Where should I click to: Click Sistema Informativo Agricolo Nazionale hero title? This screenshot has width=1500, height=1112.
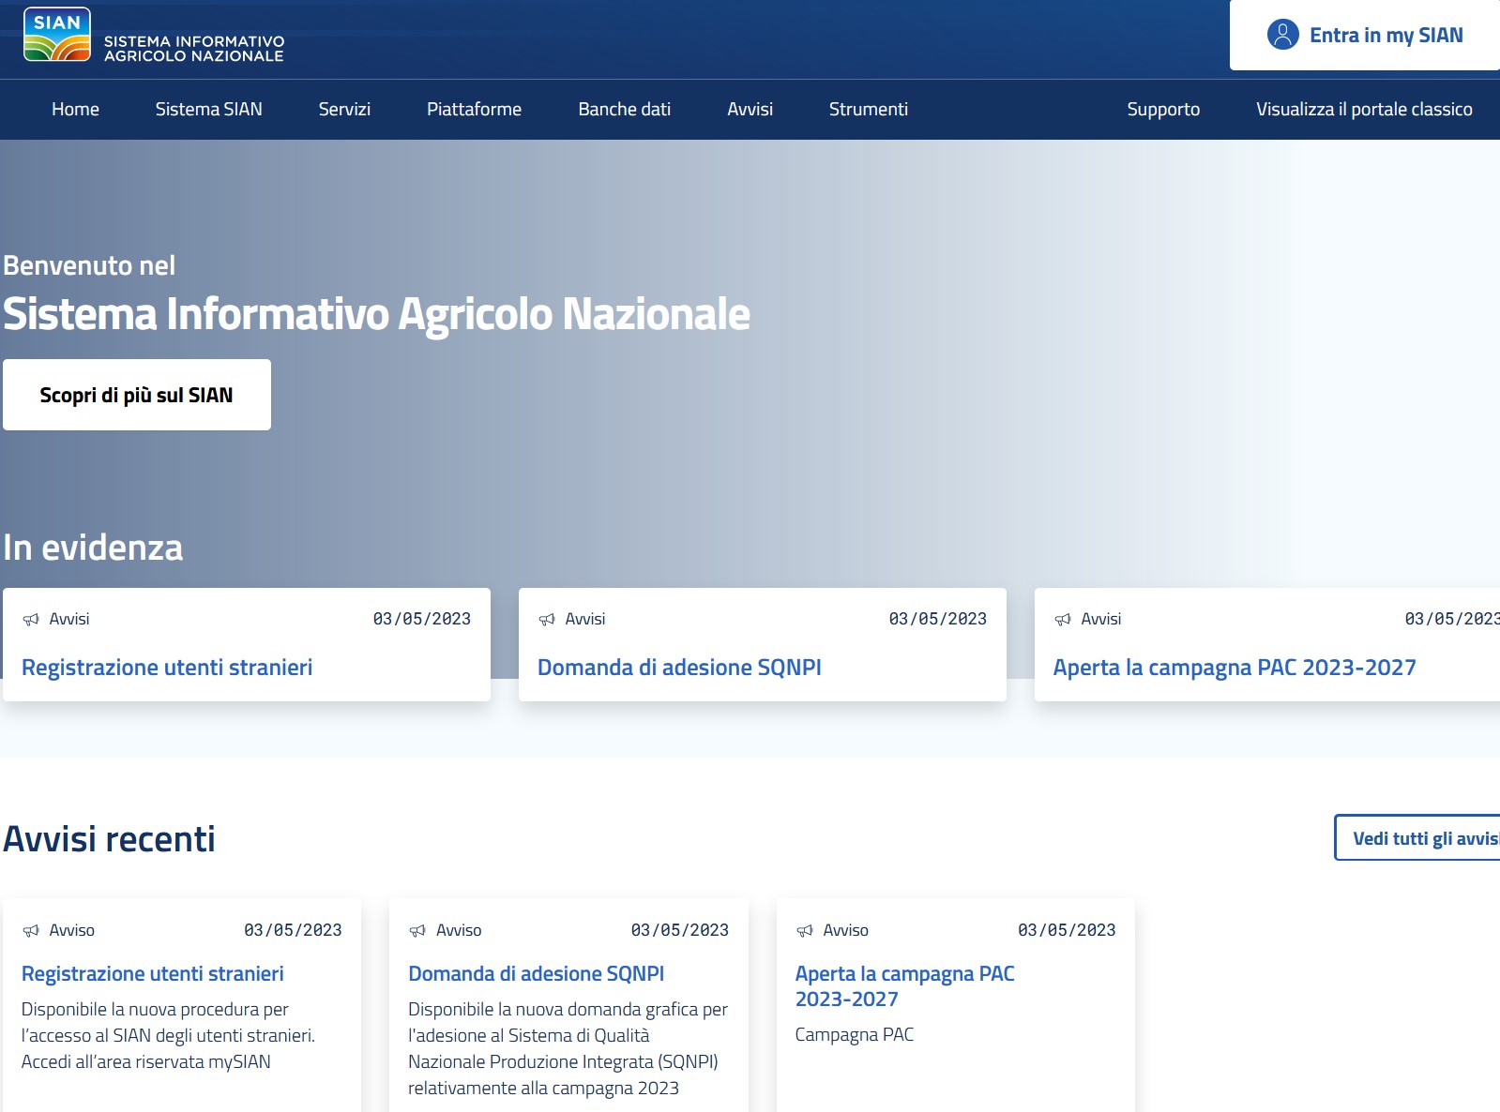coord(376,314)
